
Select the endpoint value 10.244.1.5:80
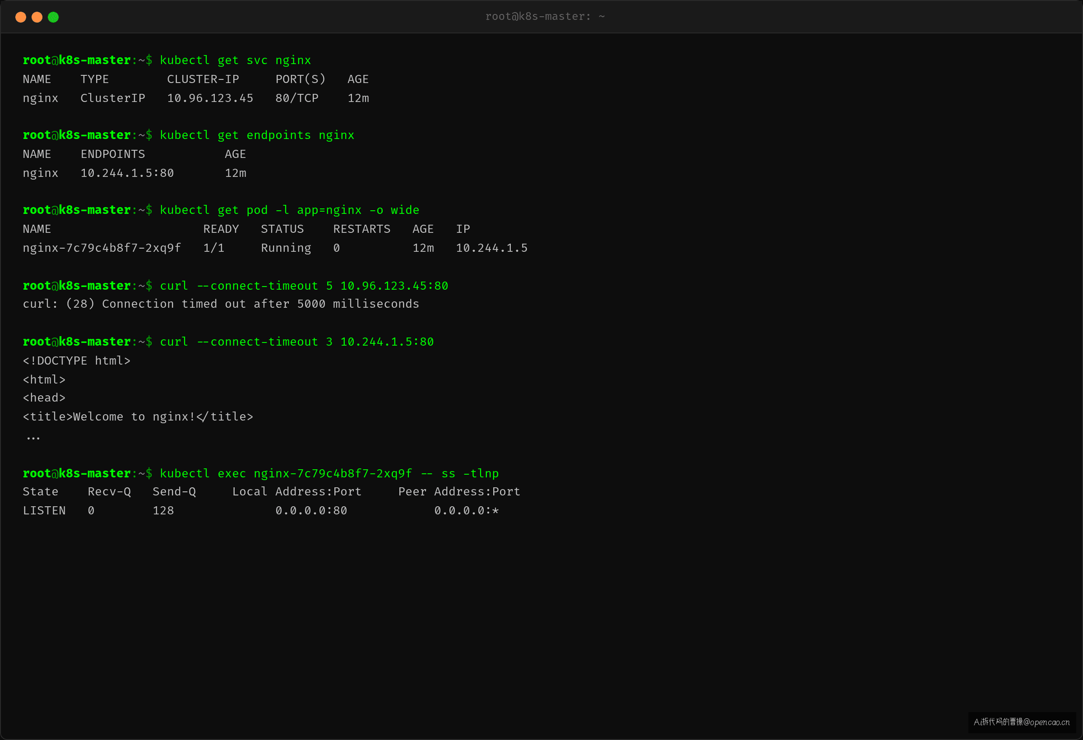(127, 173)
